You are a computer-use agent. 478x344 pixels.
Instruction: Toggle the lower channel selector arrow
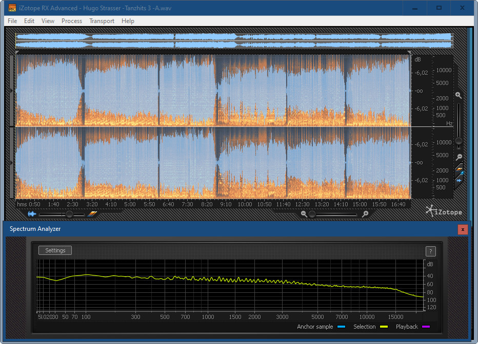click(x=12, y=163)
